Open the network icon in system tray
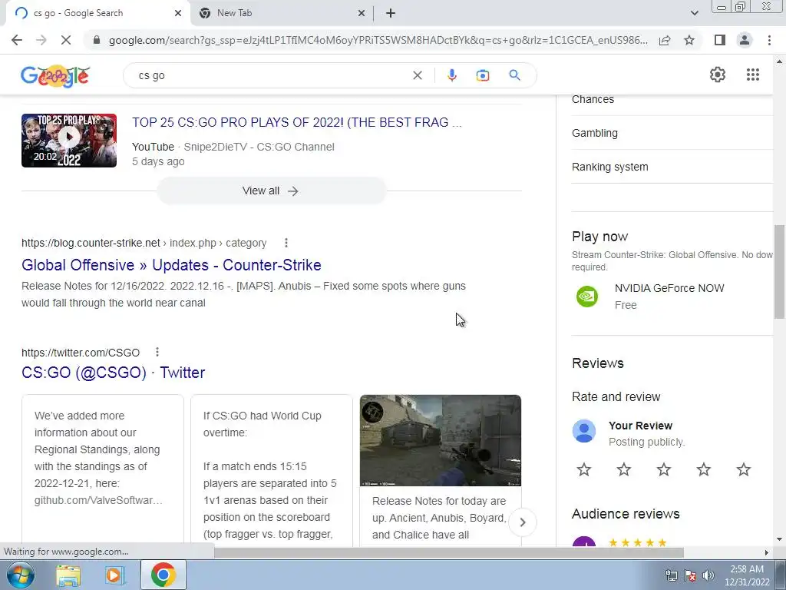Screen dimensions: 786x590 (x=671, y=575)
